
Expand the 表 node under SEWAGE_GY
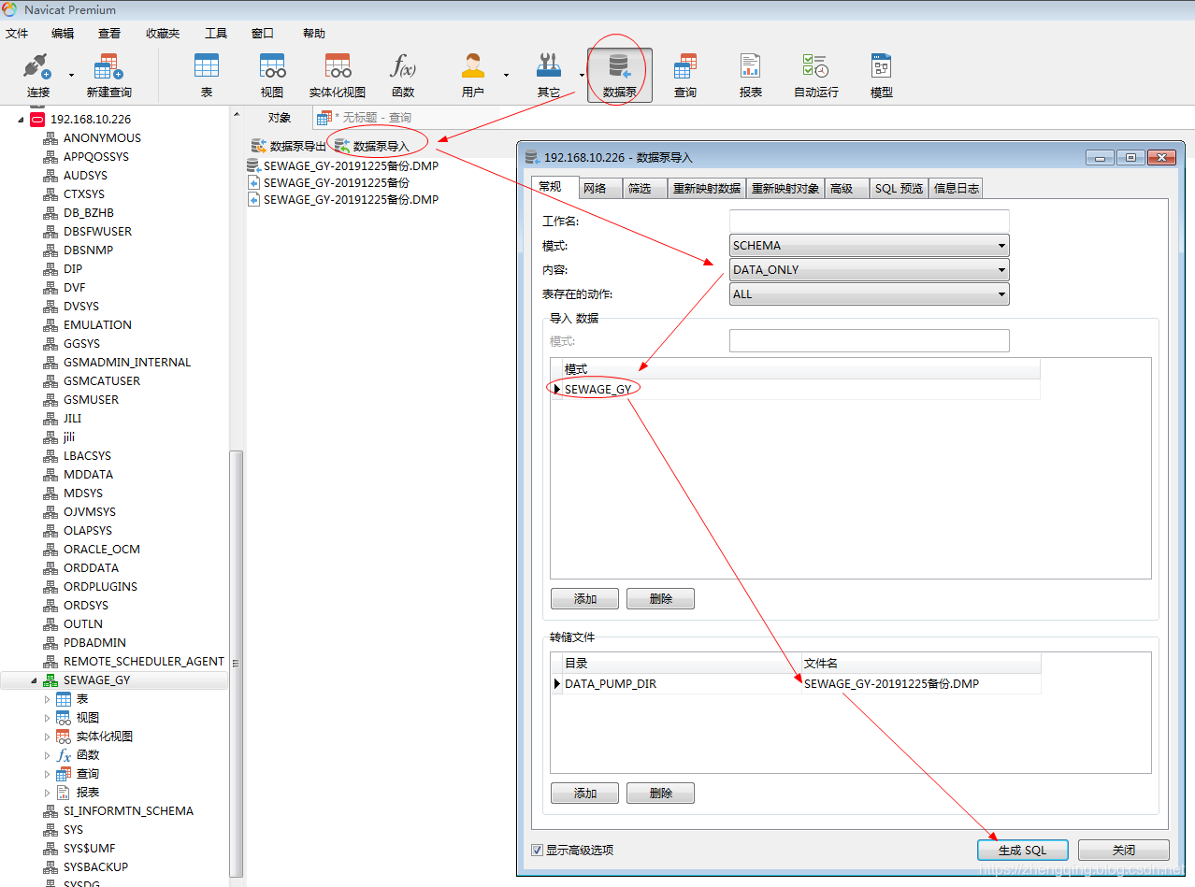pos(48,699)
